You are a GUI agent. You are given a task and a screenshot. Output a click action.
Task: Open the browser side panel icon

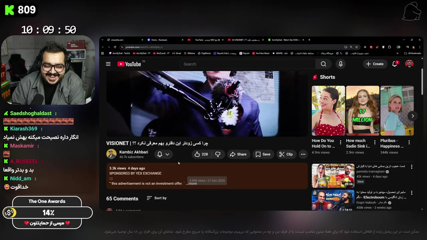(398, 47)
